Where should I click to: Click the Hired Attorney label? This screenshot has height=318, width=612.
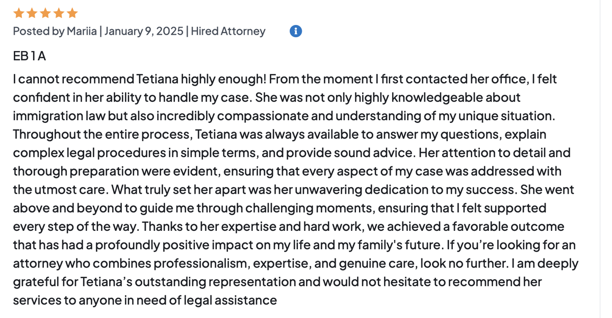click(228, 32)
